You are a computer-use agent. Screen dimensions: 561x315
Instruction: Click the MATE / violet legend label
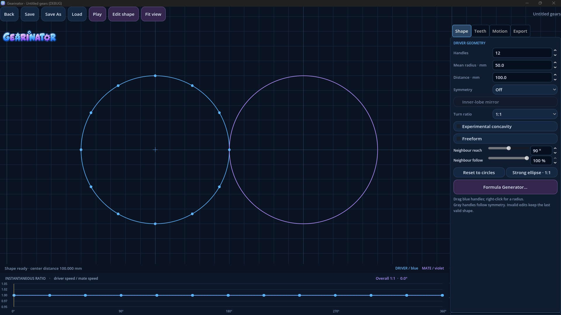[433, 268]
